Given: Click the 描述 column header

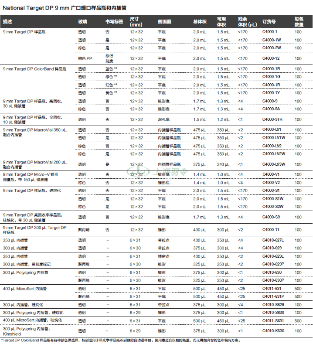Looking at the screenshot, I should click(x=7, y=22).
